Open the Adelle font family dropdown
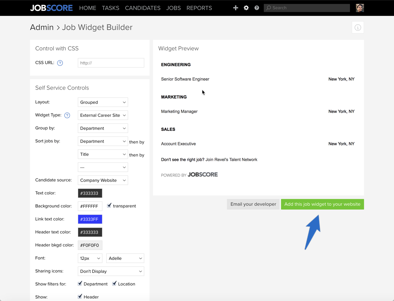Image resolution: width=394 pixels, height=301 pixels. (125, 258)
